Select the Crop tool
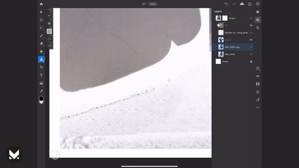 tap(42, 67)
